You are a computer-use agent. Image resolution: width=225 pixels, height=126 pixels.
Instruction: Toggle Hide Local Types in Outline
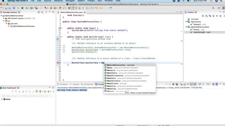tap(220, 16)
